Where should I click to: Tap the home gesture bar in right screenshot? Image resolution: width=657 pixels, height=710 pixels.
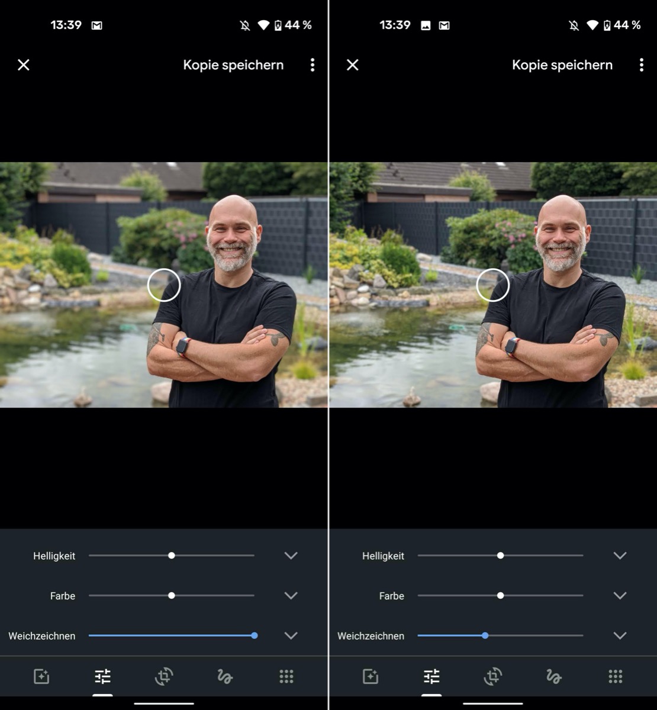click(x=493, y=703)
